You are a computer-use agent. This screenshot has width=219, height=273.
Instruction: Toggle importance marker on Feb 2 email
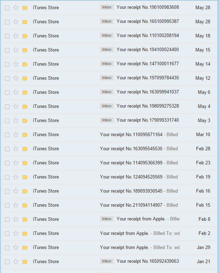[x=25, y=233]
